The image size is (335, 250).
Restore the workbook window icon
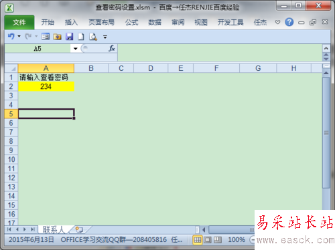pyautogui.click(x=313, y=22)
